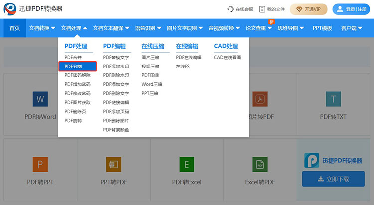Click the PDF转TXT T icon
Image resolution: width=374 pixels, height=205 pixels.
[x=333, y=99]
